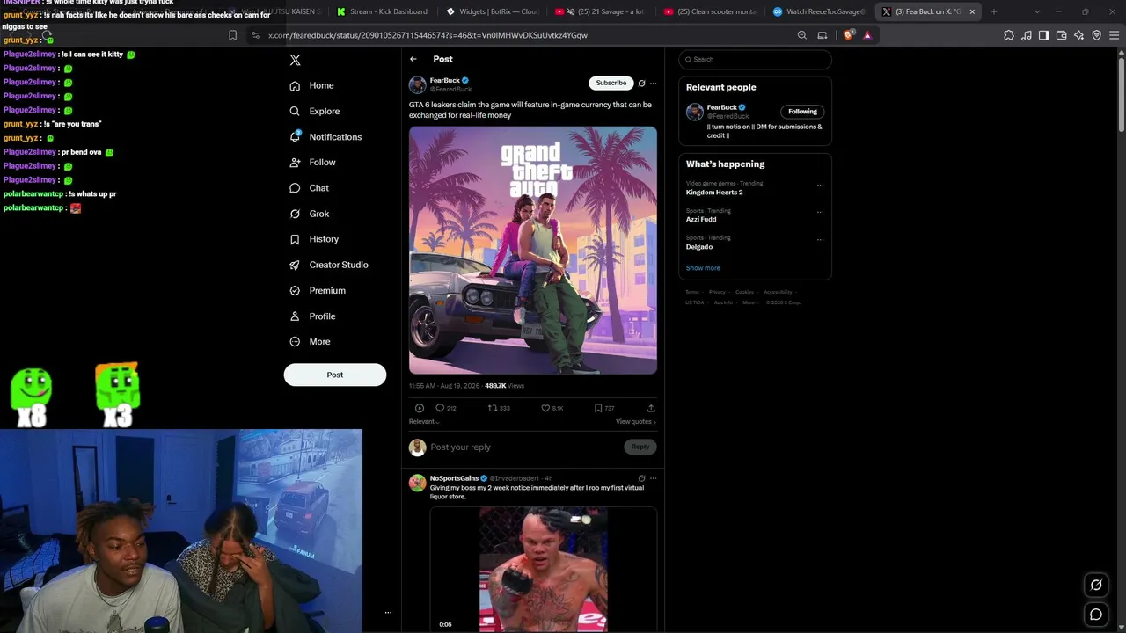The height and width of the screenshot is (633, 1126).
Task: Open options for Azzi Fudd trend
Action: tap(820, 212)
